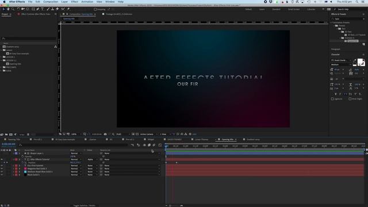Select the Puppet Pin tool
Image resolution: width=368 pixels, height=207 pixels.
coord(68,9)
